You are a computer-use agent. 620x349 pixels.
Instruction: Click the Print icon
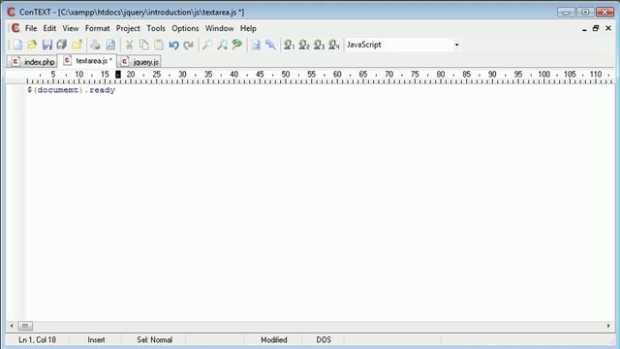tap(95, 45)
